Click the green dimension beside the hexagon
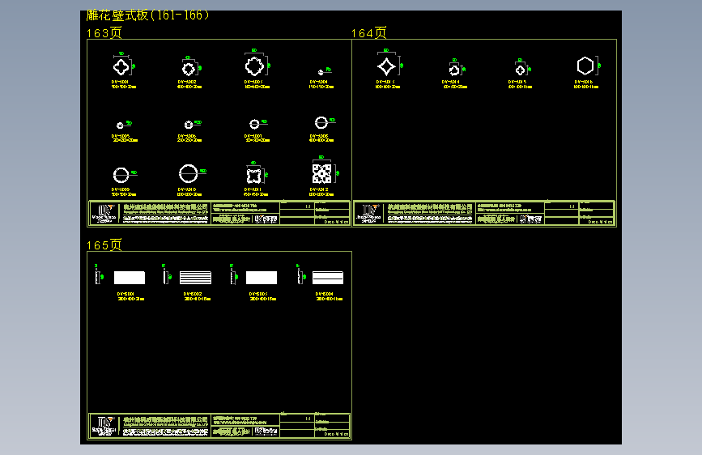702x455 pixels. 599,66
